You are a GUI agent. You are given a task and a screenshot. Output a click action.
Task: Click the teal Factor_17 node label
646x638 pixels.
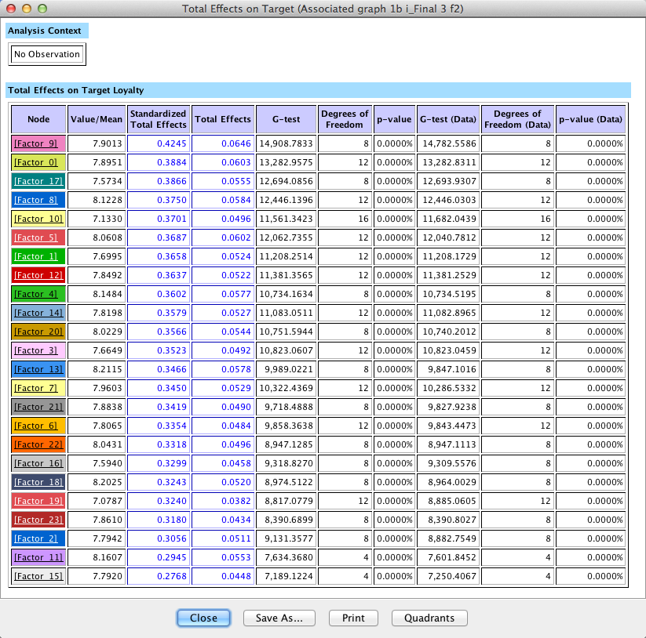click(x=38, y=181)
